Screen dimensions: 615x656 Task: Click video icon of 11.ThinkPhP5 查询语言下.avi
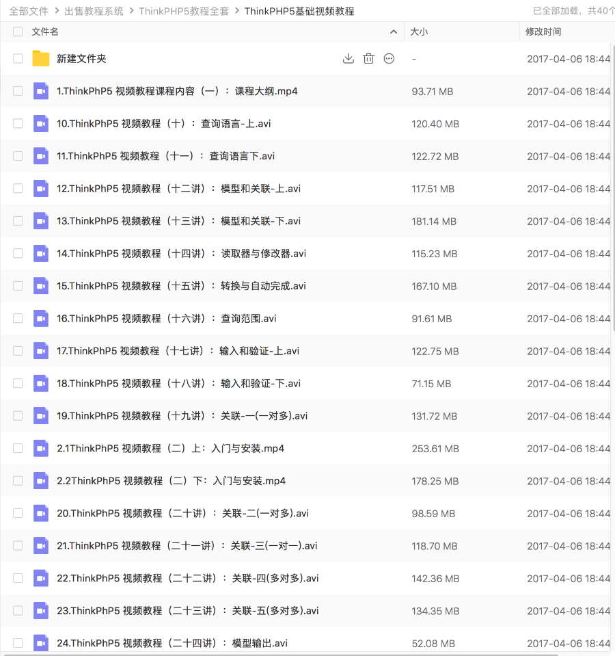41,156
